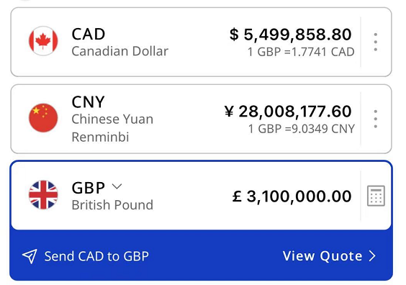This screenshot has width=406, height=285.
Task: Tap the paper plane send icon
Action: pyautogui.click(x=30, y=256)
